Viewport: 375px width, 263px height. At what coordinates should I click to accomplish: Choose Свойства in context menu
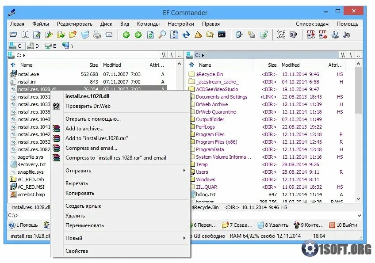tap(120, 251)
